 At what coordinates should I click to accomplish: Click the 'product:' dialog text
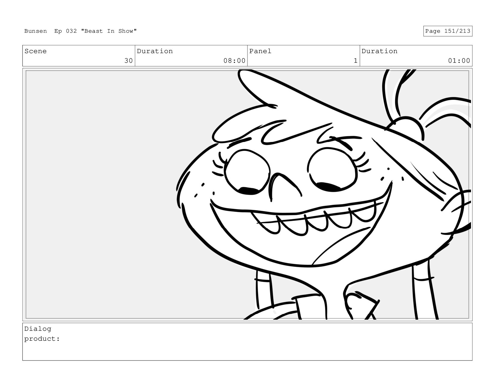42,339
